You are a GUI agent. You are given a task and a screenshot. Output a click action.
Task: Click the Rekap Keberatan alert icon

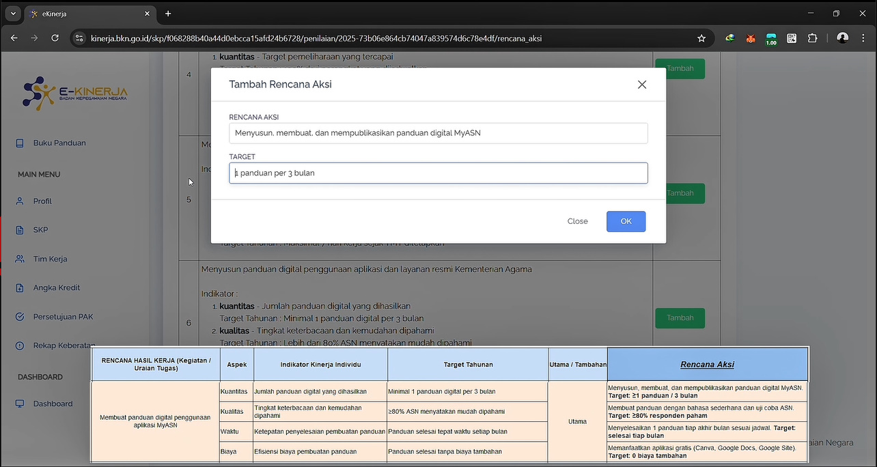click(x=20, y=345)
